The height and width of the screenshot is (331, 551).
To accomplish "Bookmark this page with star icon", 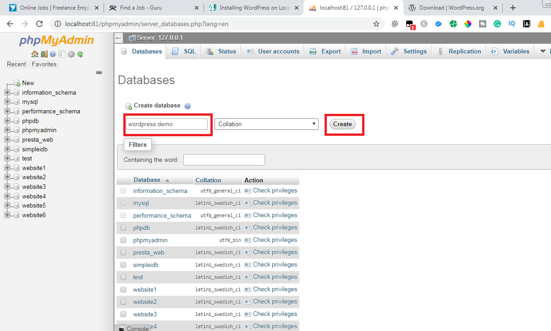I will tap(376, 24).
